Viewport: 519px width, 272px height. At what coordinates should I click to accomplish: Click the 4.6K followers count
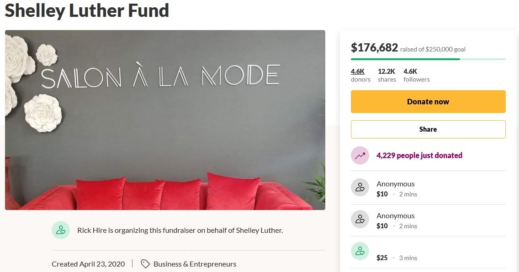416,75
